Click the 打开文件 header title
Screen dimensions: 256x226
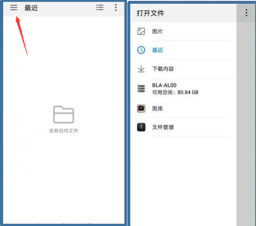coord(151,13)
